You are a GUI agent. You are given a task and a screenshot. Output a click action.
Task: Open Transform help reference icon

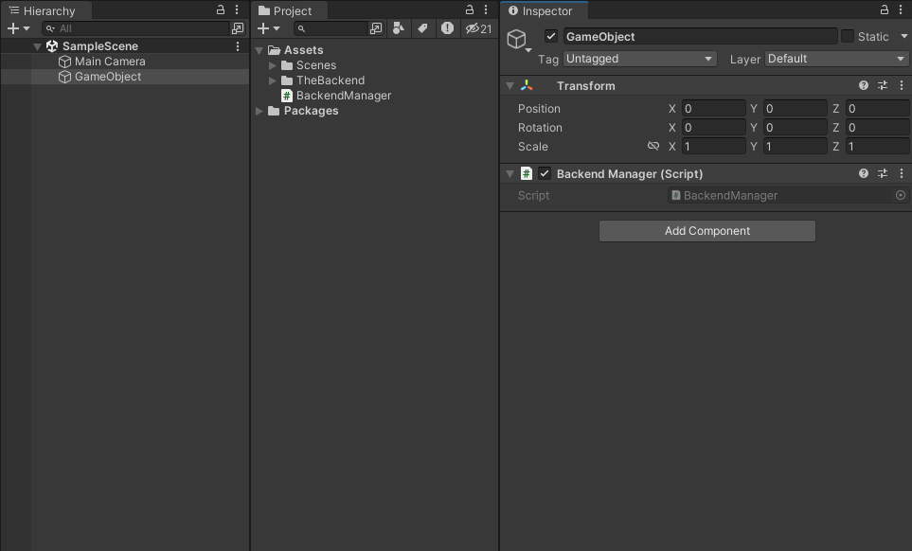(864, 85)
